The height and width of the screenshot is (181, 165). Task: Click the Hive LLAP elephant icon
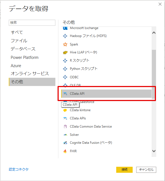(x=65, y=53)
